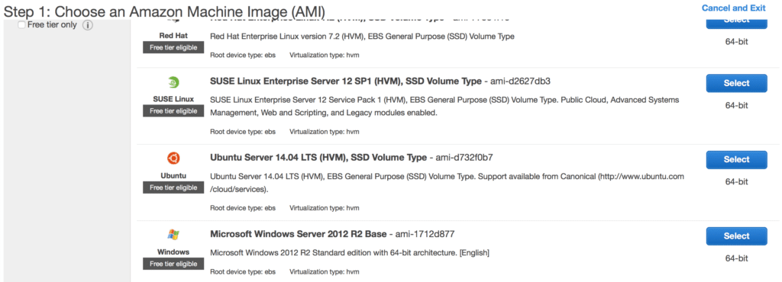Image resolution: width=782 pixels, height=282 pixels.
Task: Click Free tier eligible badge under Ubuntu
Action: click(173, 187)
